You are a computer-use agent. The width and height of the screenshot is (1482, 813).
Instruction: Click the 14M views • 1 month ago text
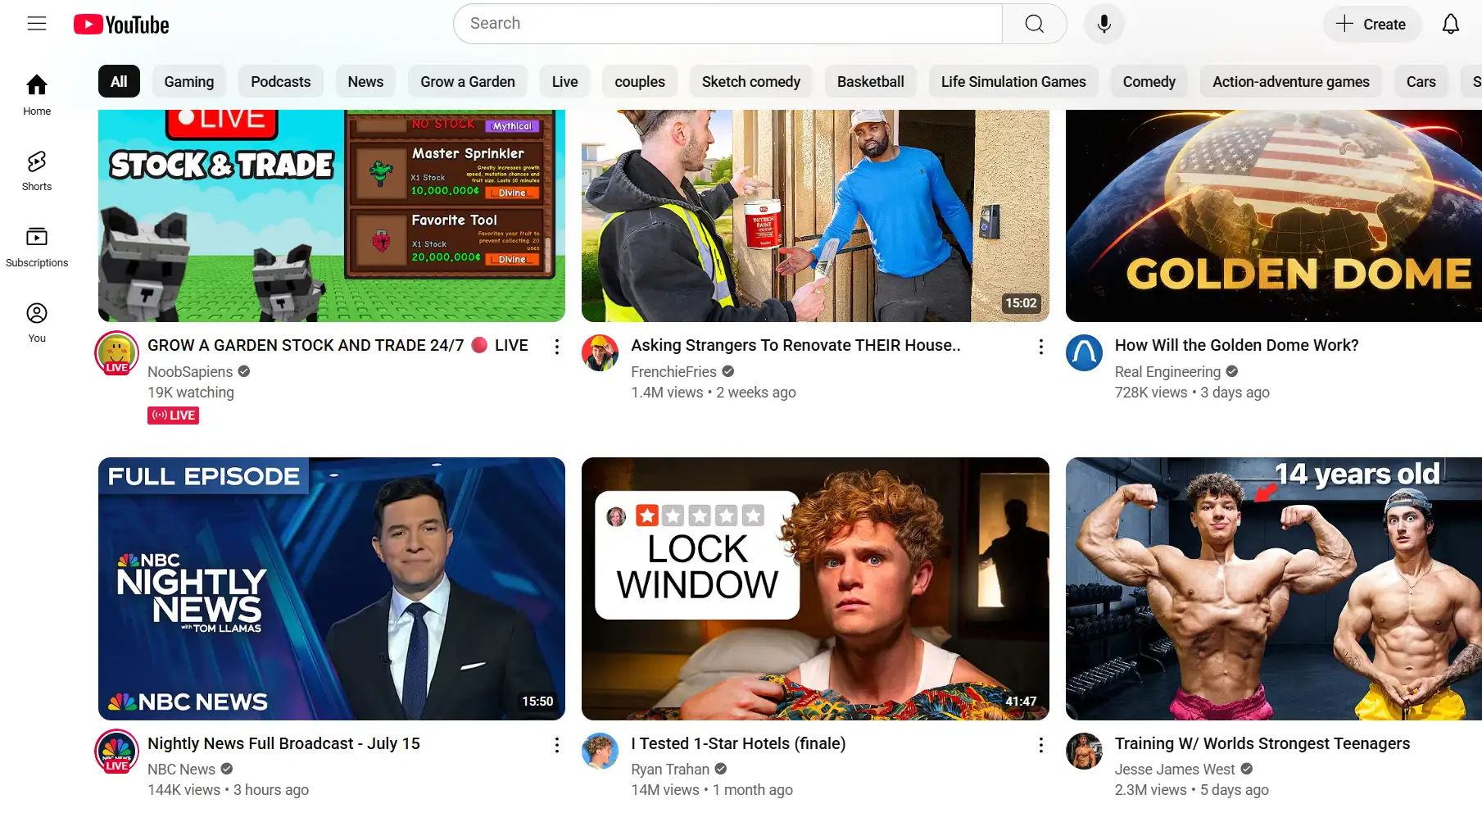[x=712, y=789]
